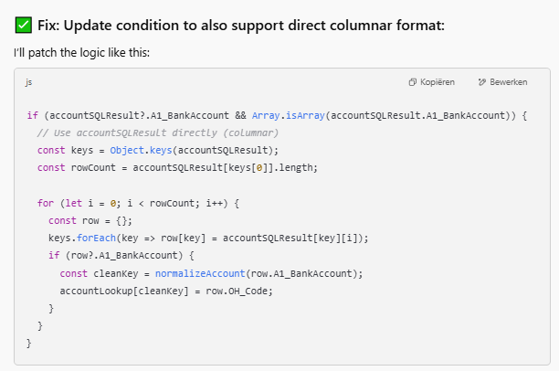Click the pencil icon beside Bewerken
Image resolution: width=559 pixels, height=371 pixels.
click(482, 82)
